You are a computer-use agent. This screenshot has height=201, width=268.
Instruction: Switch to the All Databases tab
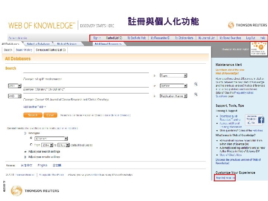pos(10,44)
